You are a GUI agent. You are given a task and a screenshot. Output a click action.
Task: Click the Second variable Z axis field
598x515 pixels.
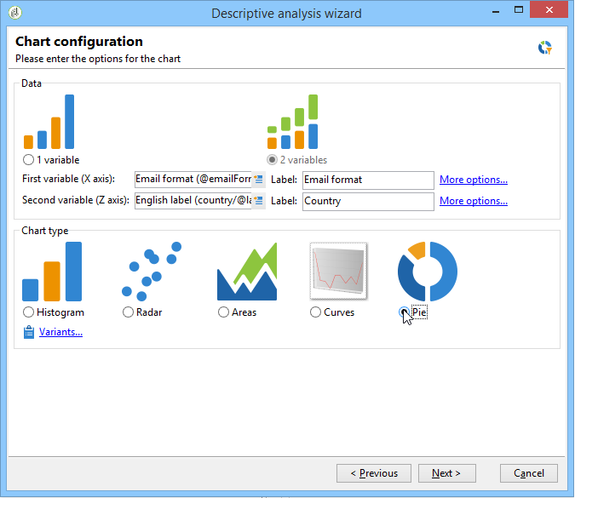pyautogui.click(x=193, y=201)
